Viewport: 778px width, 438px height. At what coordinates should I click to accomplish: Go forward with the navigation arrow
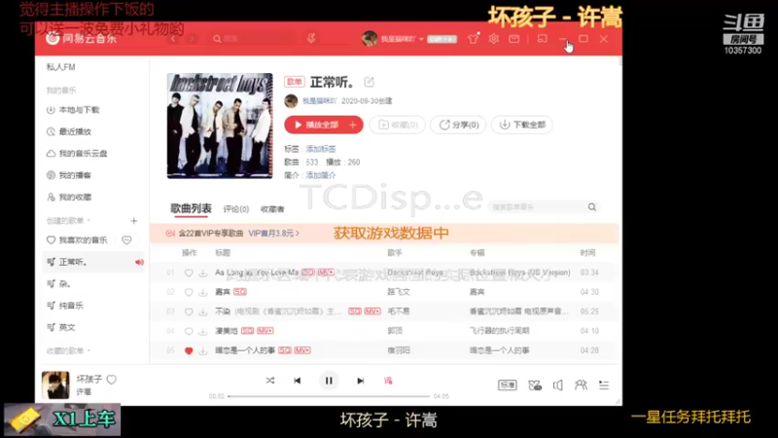click(193, 38)
